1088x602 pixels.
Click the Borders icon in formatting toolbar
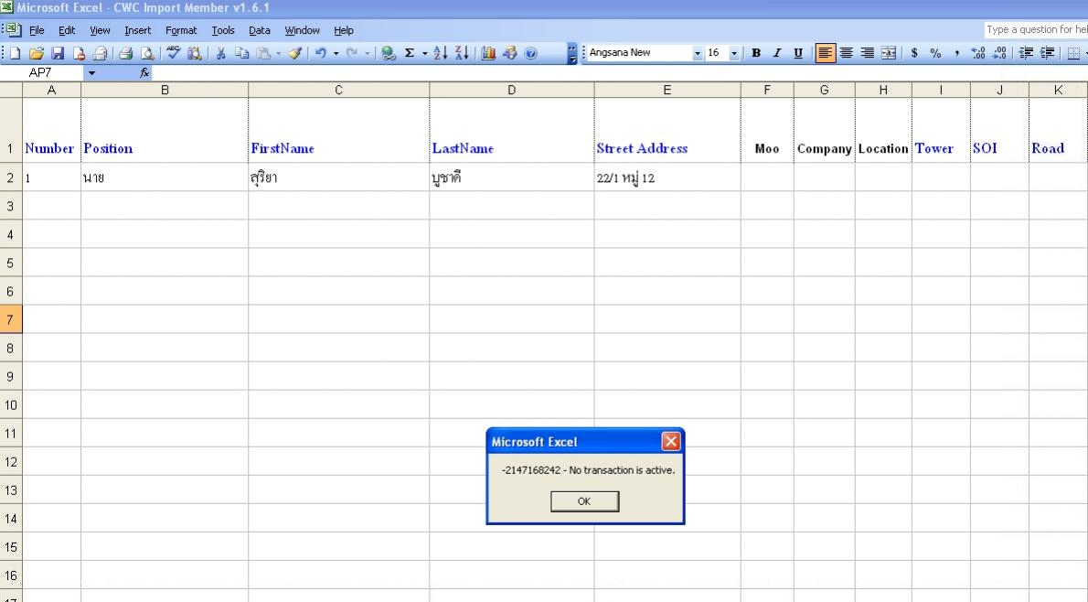click(1073, 53)
